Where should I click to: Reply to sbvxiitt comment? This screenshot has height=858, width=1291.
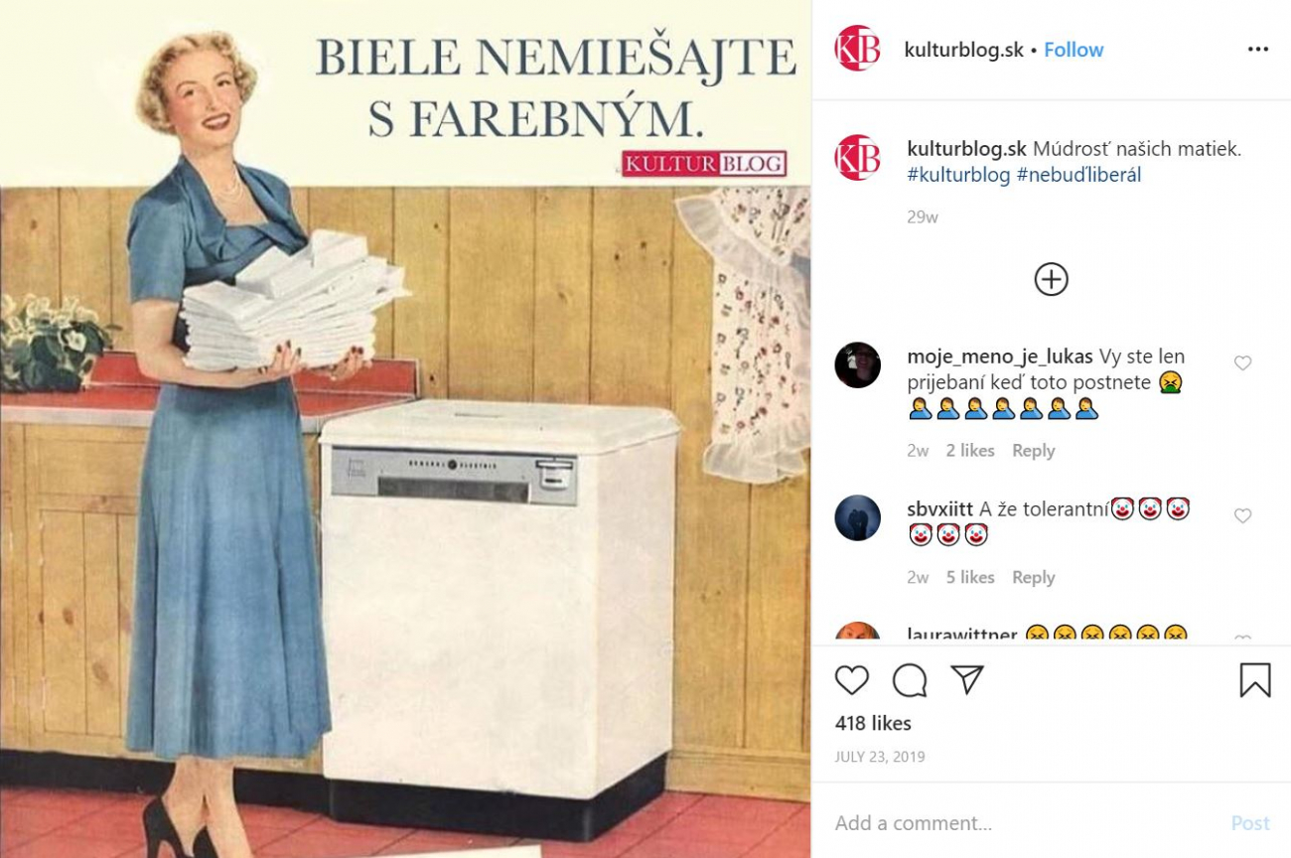(x=1033, y=578)
